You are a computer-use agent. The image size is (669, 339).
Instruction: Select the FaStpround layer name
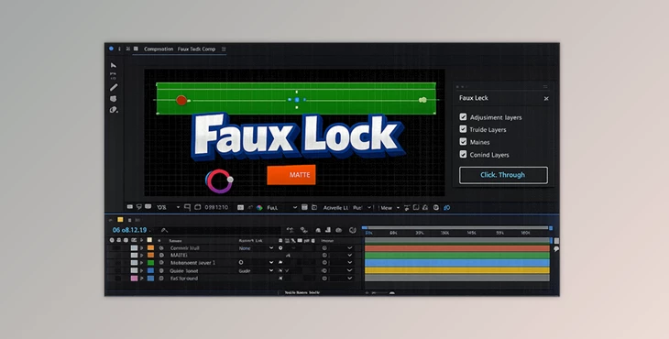point(184,278)
